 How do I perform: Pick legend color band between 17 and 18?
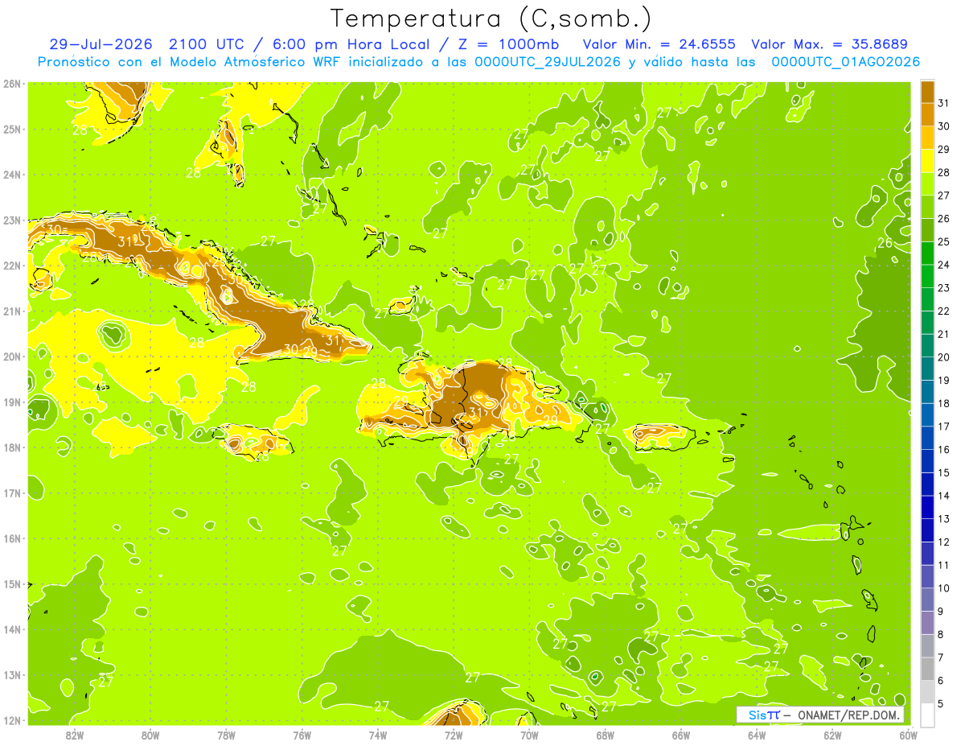(x=927, y=414)
